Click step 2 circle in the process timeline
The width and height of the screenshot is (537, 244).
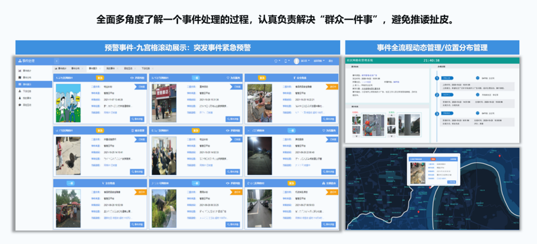(437, 95)
